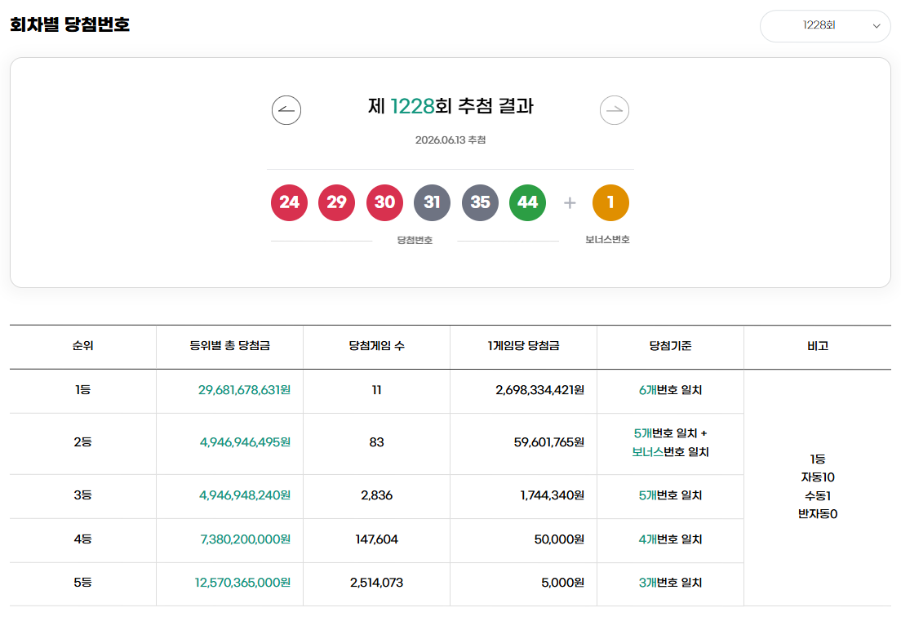Click winner count 2,836
Screen dimensions: 901x621
377,495
